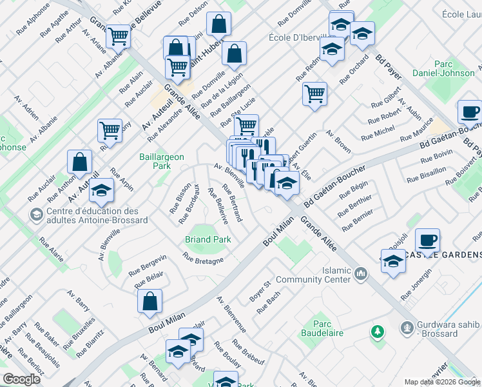Image resolution: width=482 pixels, height=387 pixels.
Task: Select the Rue Bisaillon street label
Action: point(427,175)
